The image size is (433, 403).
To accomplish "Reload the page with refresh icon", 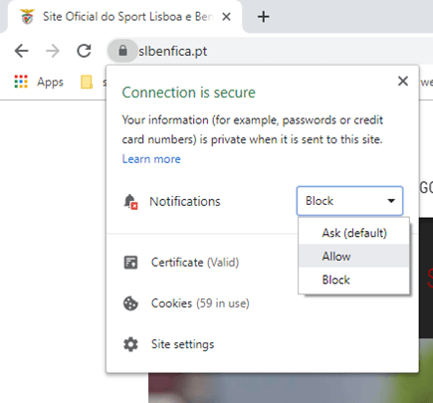I will pyautogui.click(x=84, y=51).
